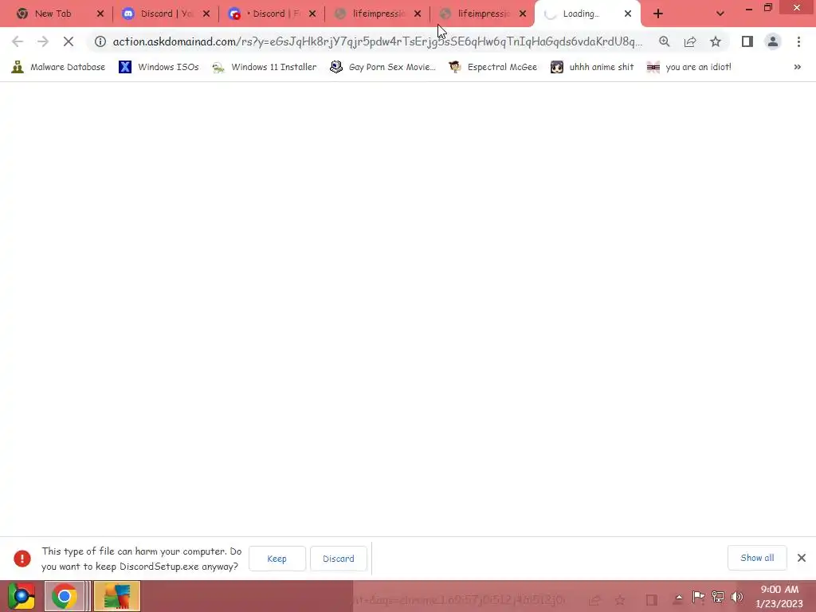Open Action Center flag icon
Viewport: 816px width, 612px height.
coord(698,597)
